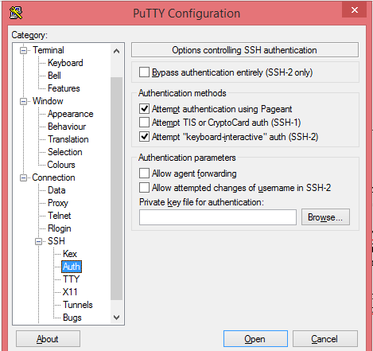Uncheck Attempt authentication using Pageant

144,108
